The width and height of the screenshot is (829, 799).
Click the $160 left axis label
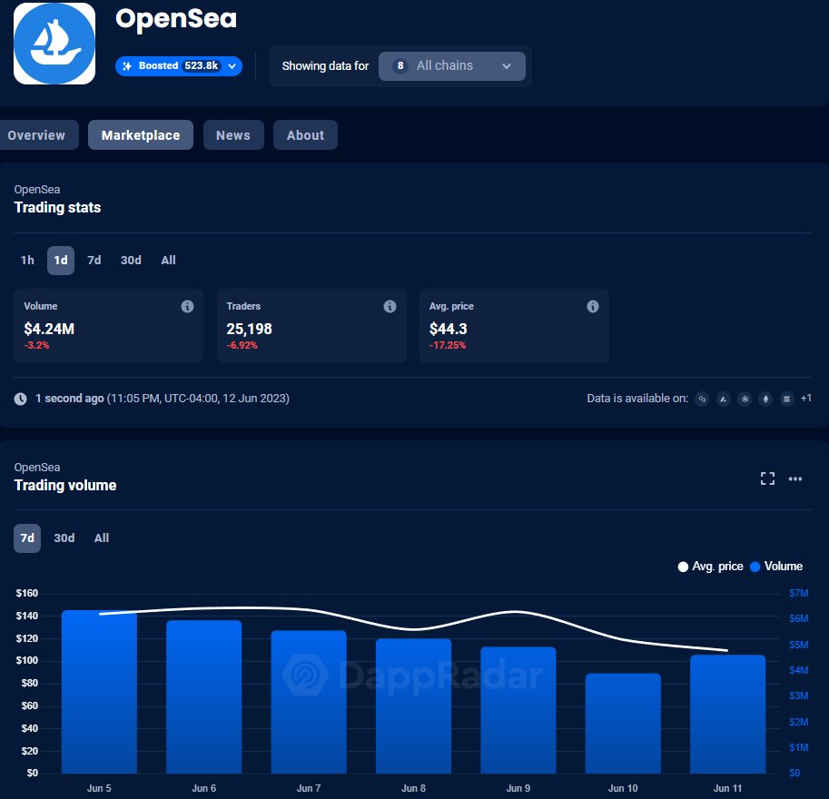click(x=27, y=593)
